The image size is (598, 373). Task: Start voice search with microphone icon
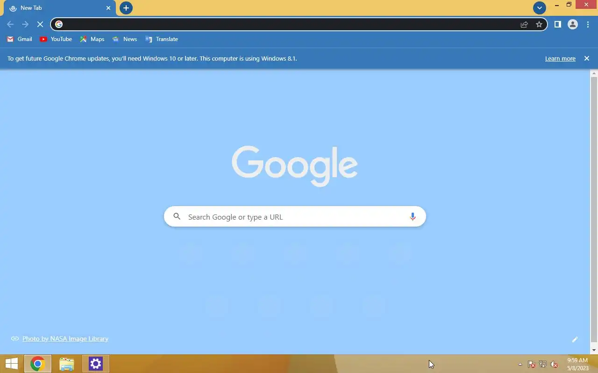[413, 216]
